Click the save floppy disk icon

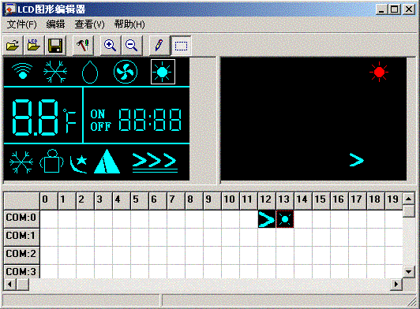point(55,45)
